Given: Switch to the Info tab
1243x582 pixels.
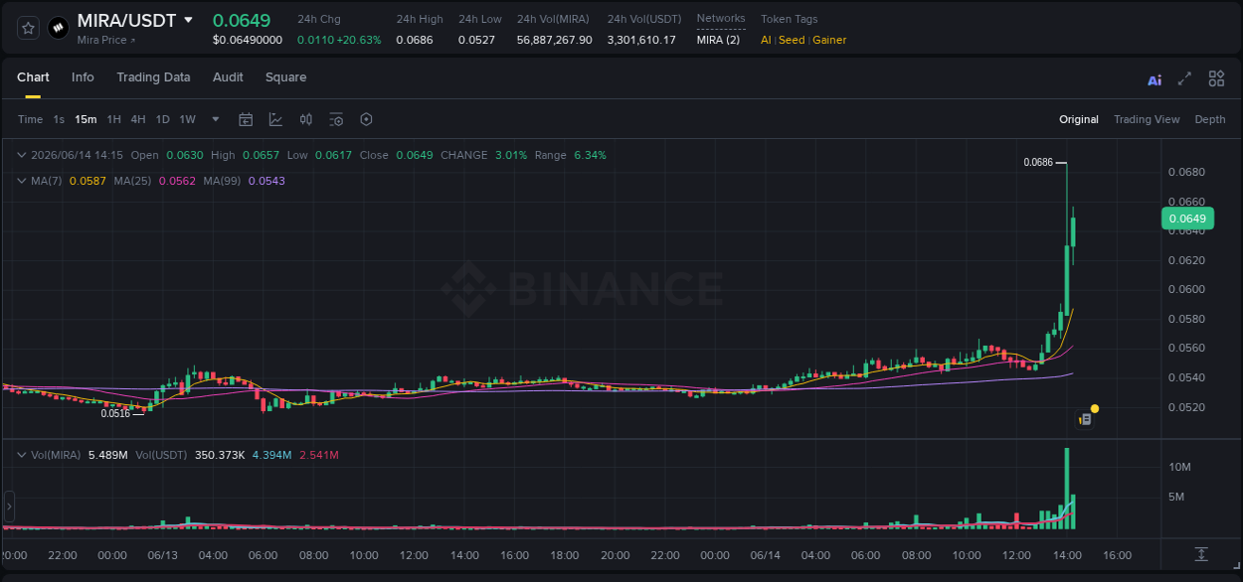Looking at the screenshot, I should click(83, 77).
